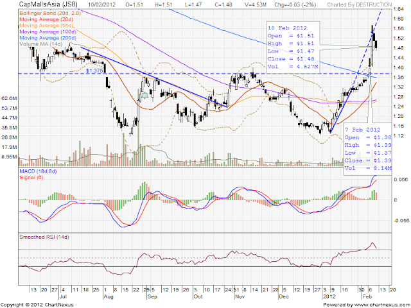Click the 1.12 price axis label
Screen dimensions: 411x308
[x=398, y=135]
